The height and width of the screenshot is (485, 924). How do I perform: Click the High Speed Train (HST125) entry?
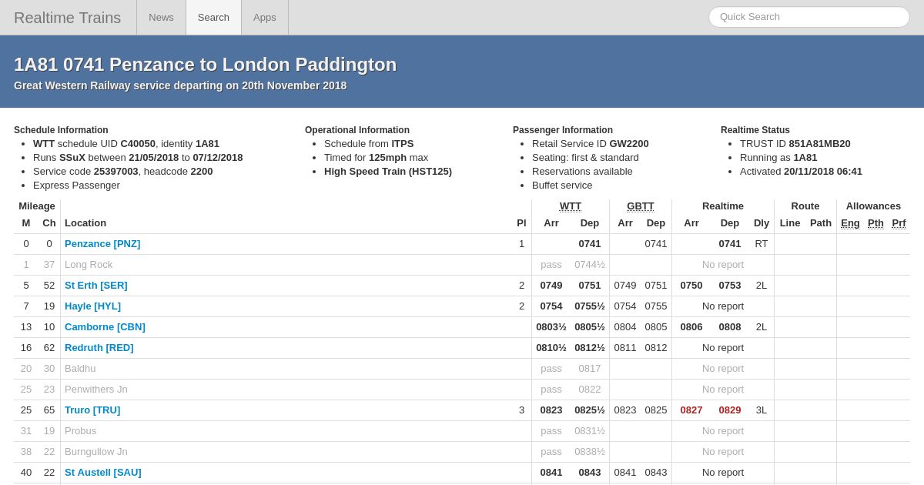[388, 172]
